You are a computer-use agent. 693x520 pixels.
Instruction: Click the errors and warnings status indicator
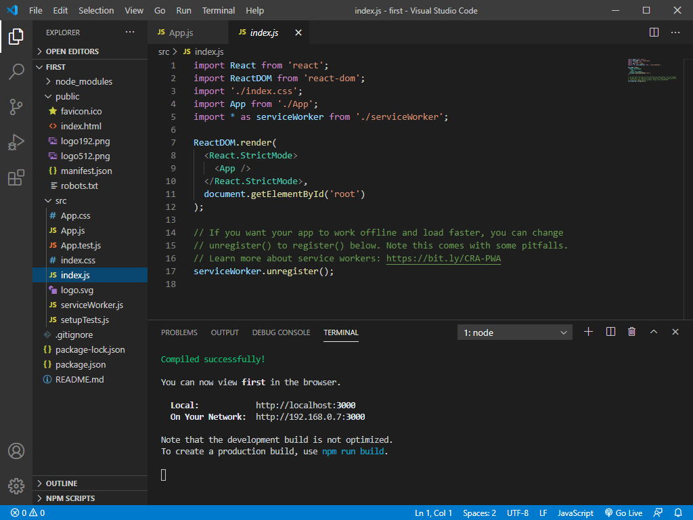point(27,513)
